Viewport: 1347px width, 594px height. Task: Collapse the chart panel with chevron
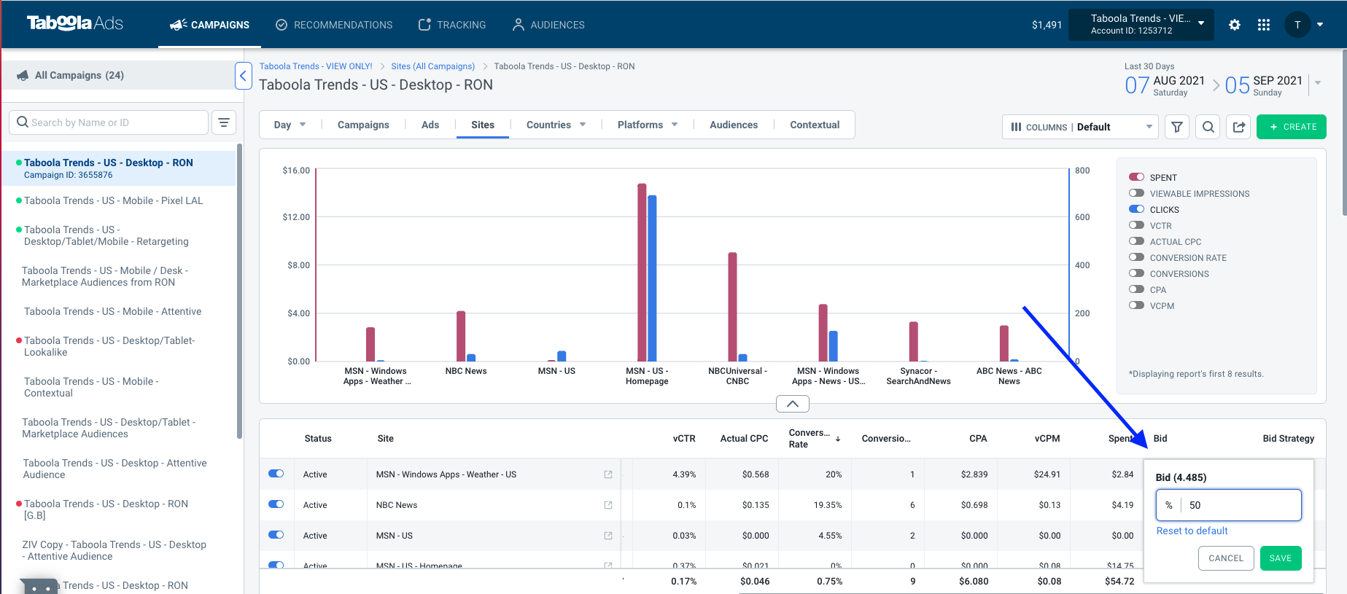click(793, 404)
